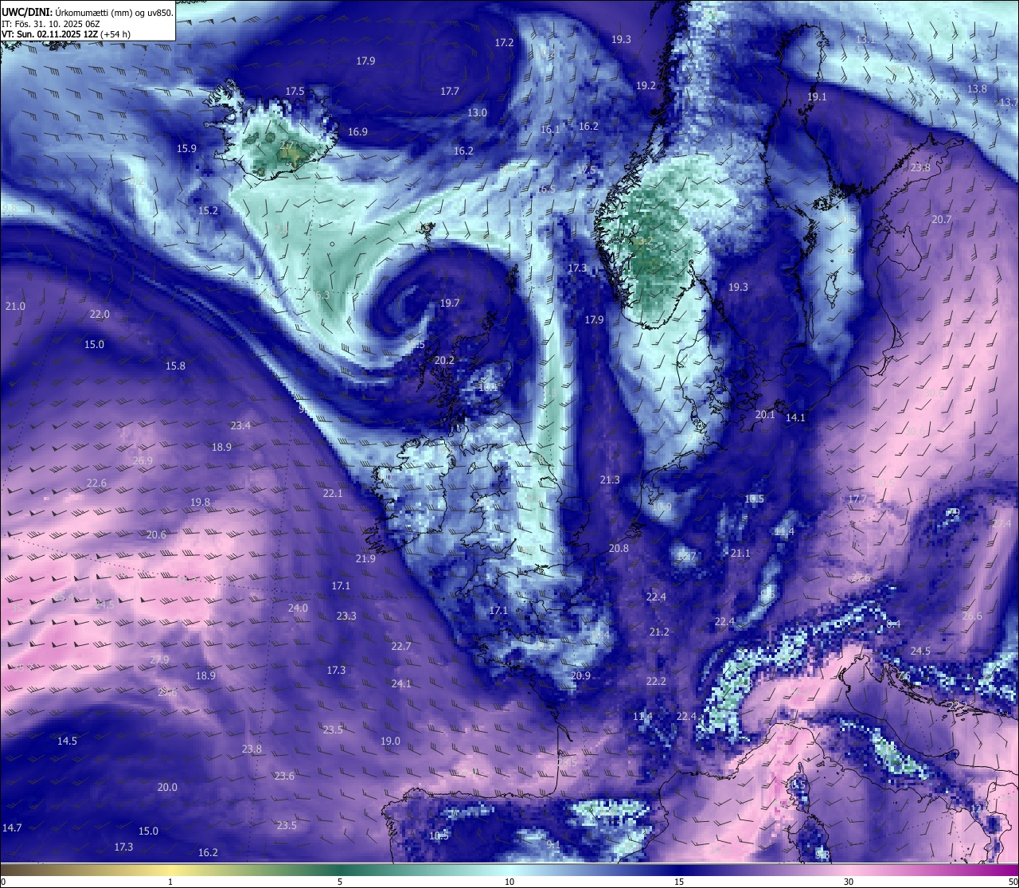Select the 15.8 value label
The height and width of the screenshot is (888, 1019).
tap(175, 366)
